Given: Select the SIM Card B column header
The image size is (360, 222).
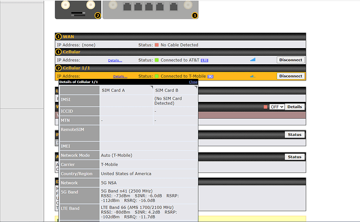Looking at the screenshot, I should pyautogui.click(x=166, y=90).
